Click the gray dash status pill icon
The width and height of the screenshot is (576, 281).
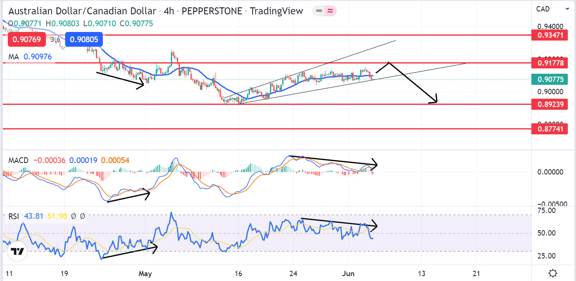[318, 11]
